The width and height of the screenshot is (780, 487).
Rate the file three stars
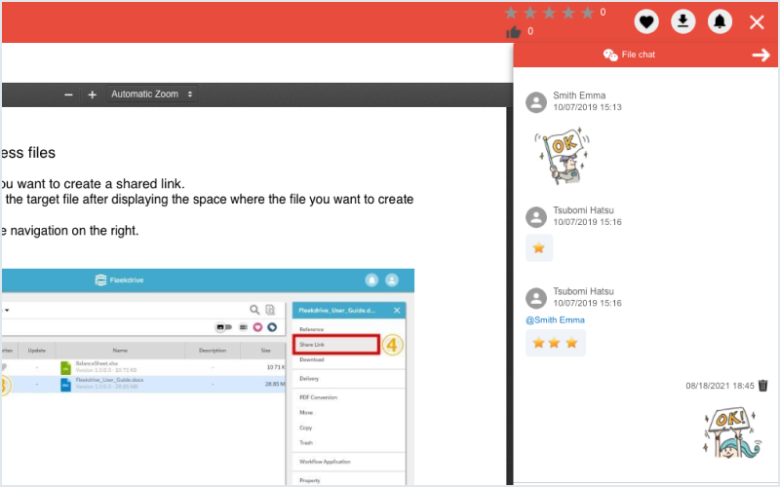[549, 13]
